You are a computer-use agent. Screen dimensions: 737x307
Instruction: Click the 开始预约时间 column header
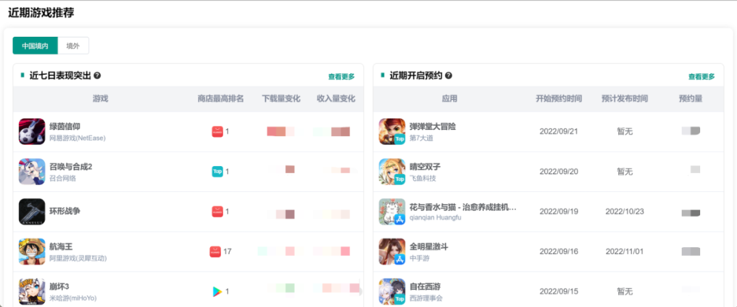[x=559, y=99]
